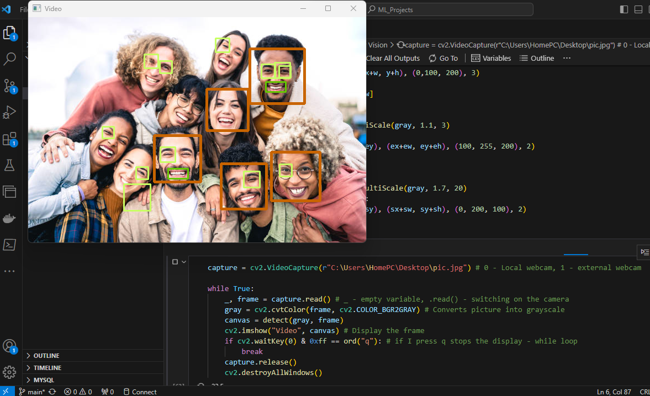Click the cv2.destroyAllWindows() line

pyautogui.click(x=273, y=372)
